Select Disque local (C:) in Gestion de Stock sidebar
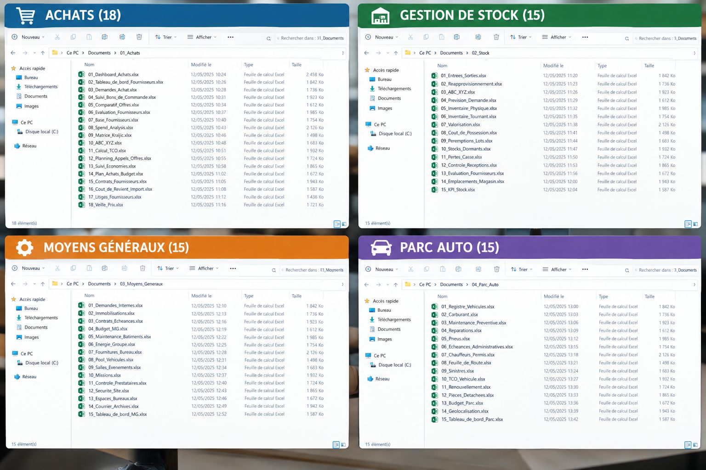 click(391, 134)
